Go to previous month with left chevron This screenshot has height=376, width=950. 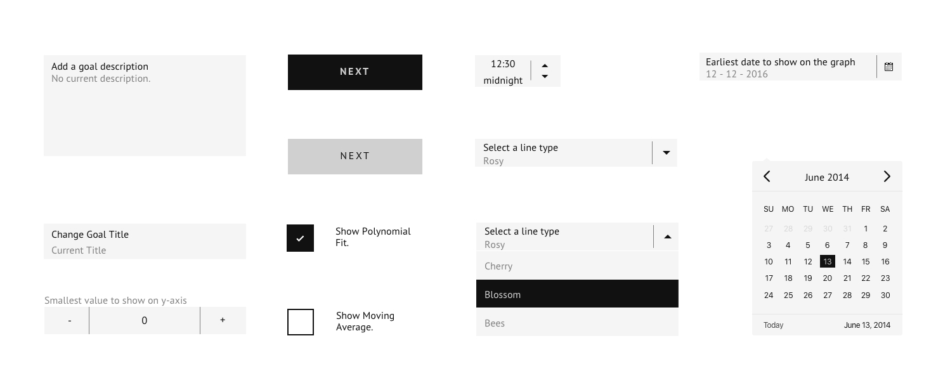[767, 176]
